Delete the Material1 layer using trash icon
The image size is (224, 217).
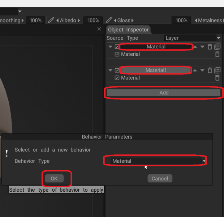point(210,71)
